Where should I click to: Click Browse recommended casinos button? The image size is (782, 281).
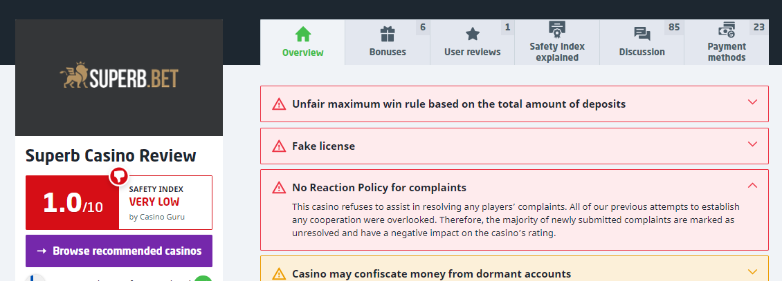(x=119, y=251)
